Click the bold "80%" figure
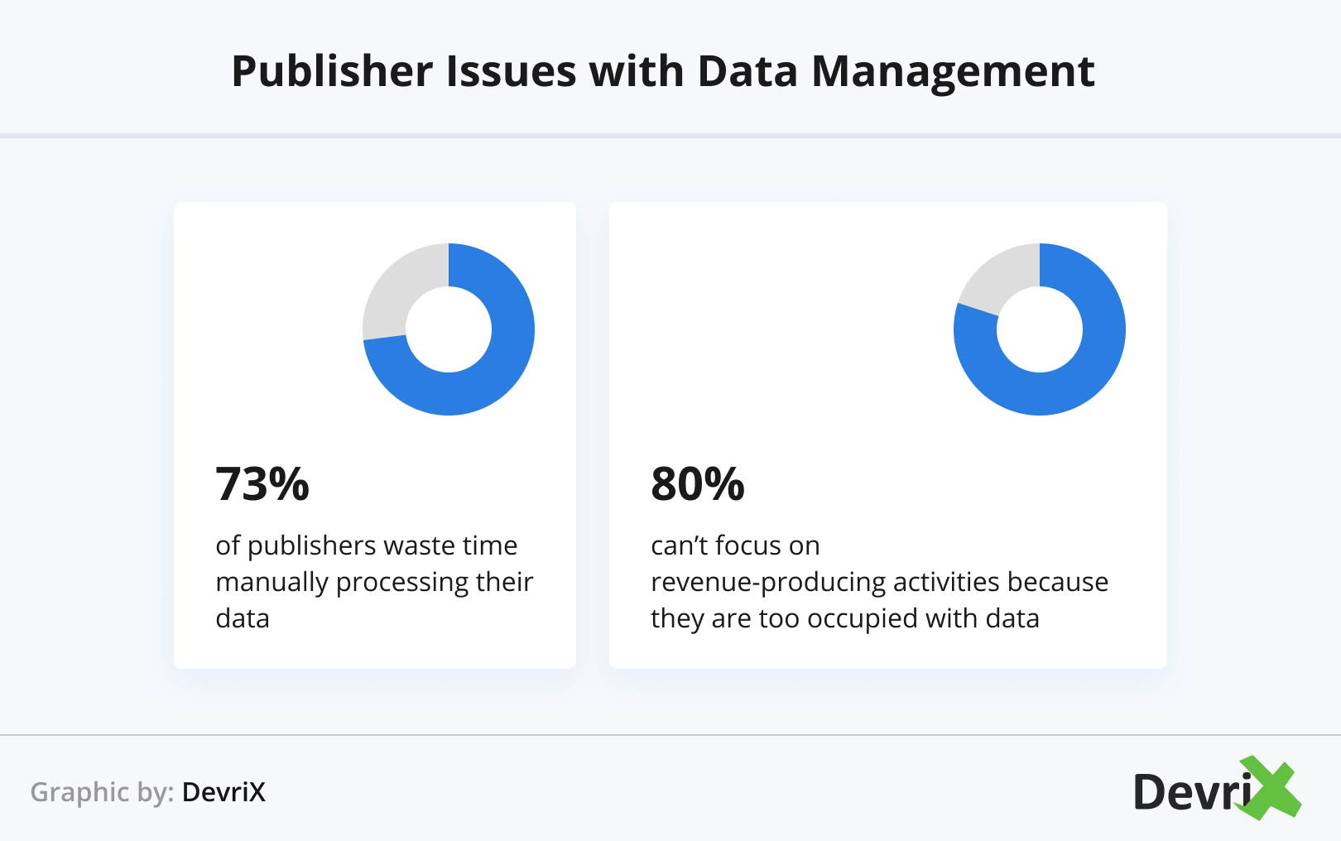Screen dimensions: 1341x841 click(x=698, y=484)
